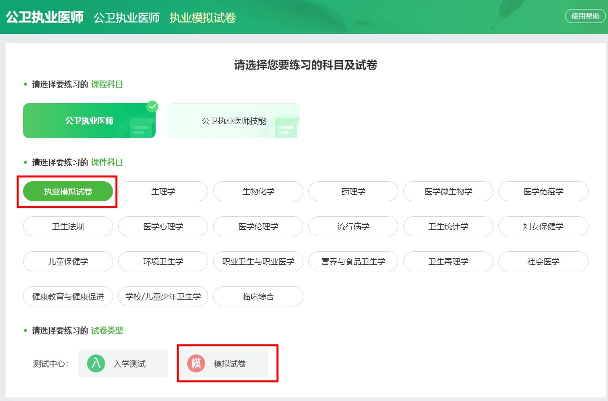Select the 营养与食品卫生学 subject

pos(353,261)
